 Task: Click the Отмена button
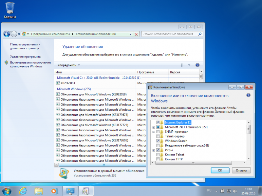point(241,170)
